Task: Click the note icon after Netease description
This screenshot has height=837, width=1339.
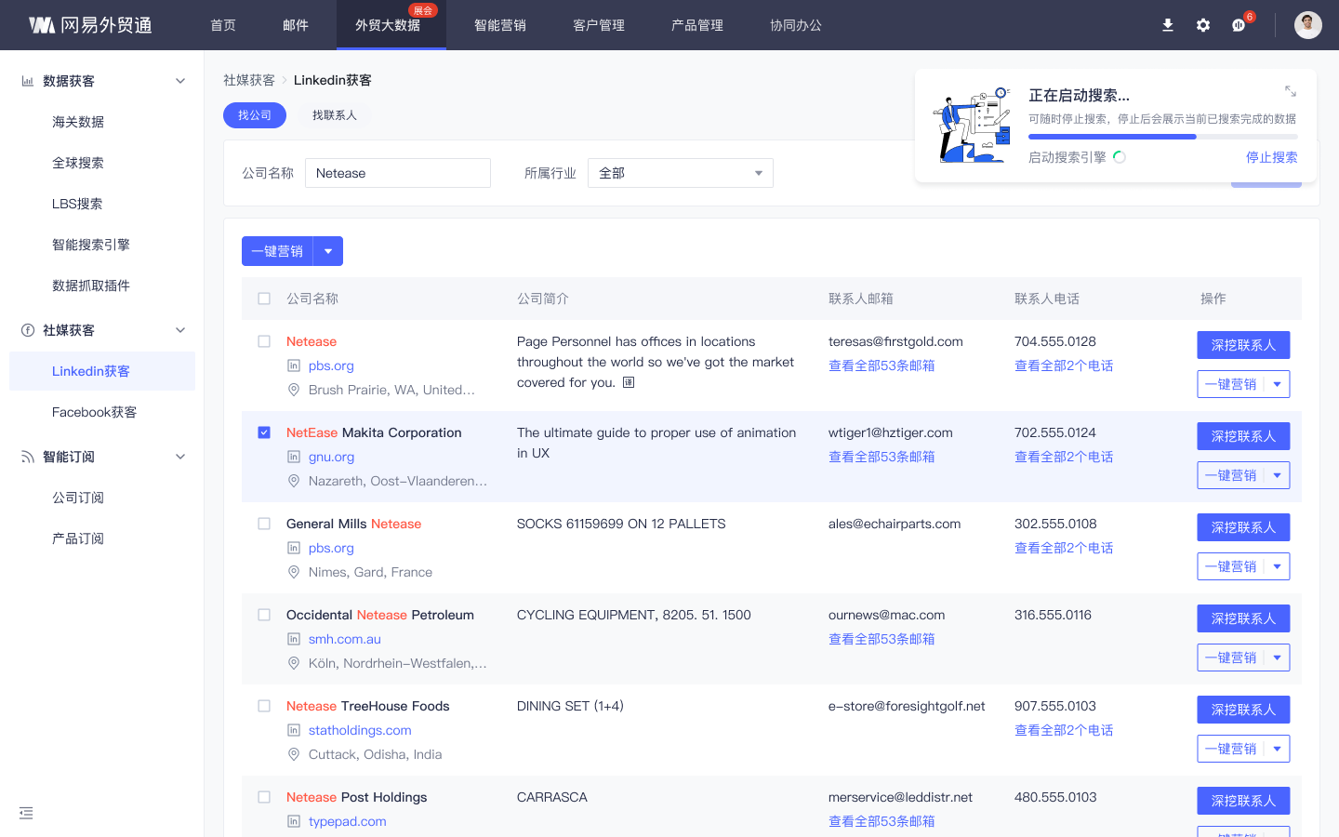Action: point(629,382)
